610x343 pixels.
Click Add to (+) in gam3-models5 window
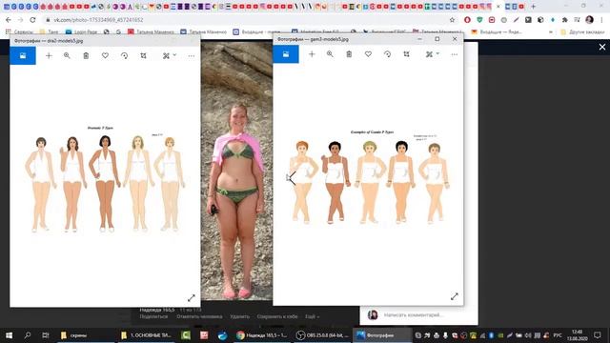point(312,54)
